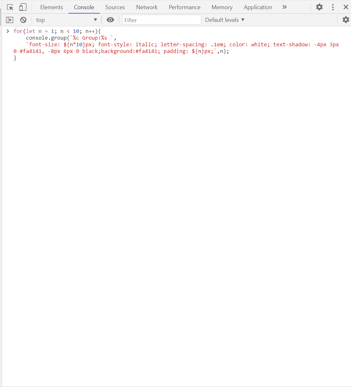The width and height of the screenshot is (351, 387).
Task: Open the Network tab
Action: (147, 7)
